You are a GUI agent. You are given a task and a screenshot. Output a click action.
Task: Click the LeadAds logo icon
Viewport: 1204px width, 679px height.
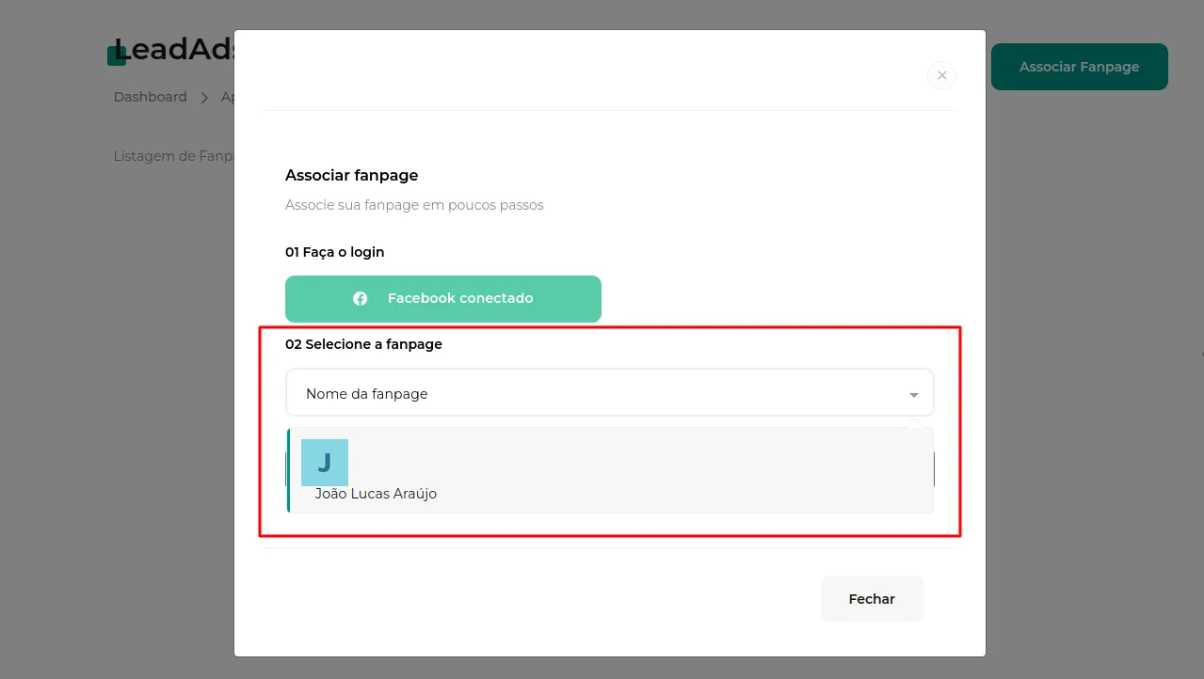[x=117, y=55]
